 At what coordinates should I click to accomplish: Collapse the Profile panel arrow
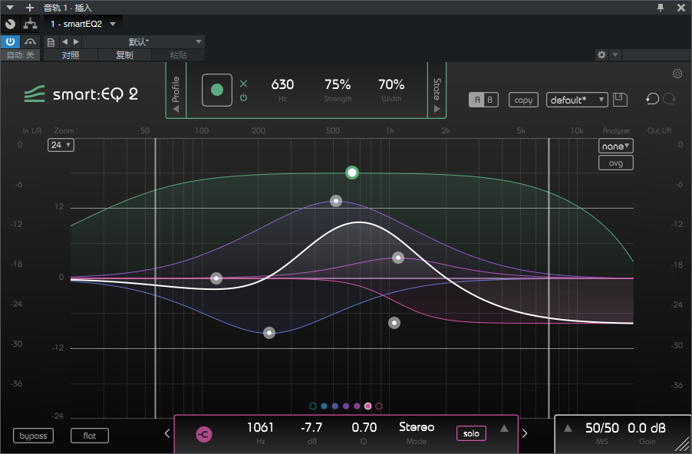click(176, 109)
